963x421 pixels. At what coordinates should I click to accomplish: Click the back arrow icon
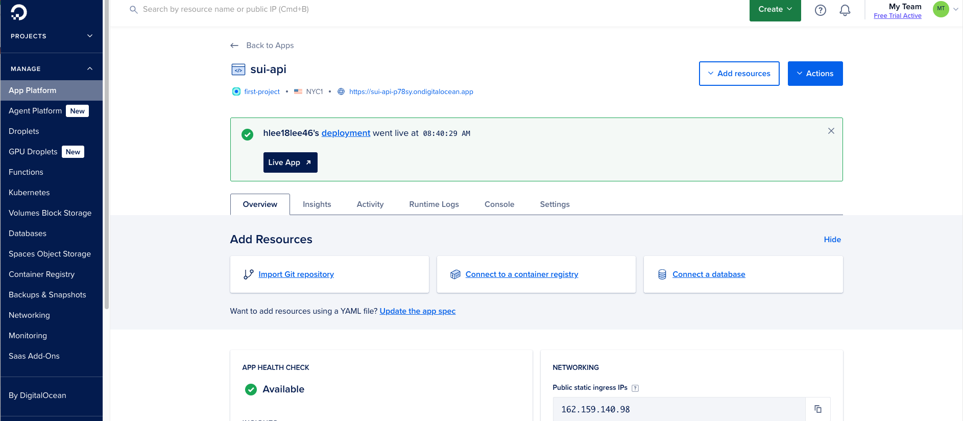click(x=234, y=45)
